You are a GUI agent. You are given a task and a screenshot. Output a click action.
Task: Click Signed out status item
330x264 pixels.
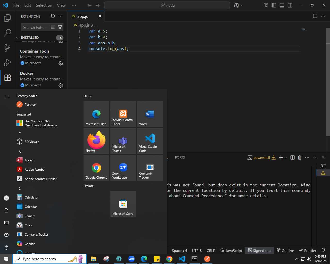(x=259, y=250)
